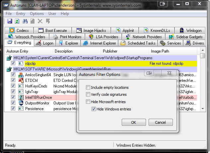The width and height of the screenshot is (210, 153).
Task: Open the LSA Providers tab
Action: click(x=104, y=37)
